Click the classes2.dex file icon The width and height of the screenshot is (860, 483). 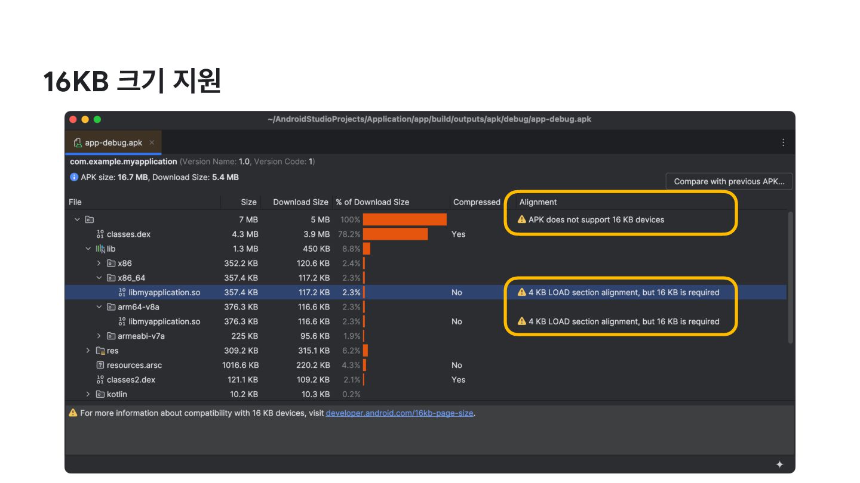coord(100,380)
